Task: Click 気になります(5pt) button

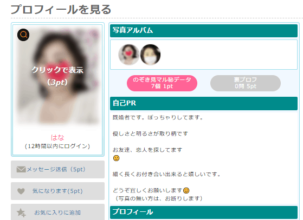Action: click(57, 191)
